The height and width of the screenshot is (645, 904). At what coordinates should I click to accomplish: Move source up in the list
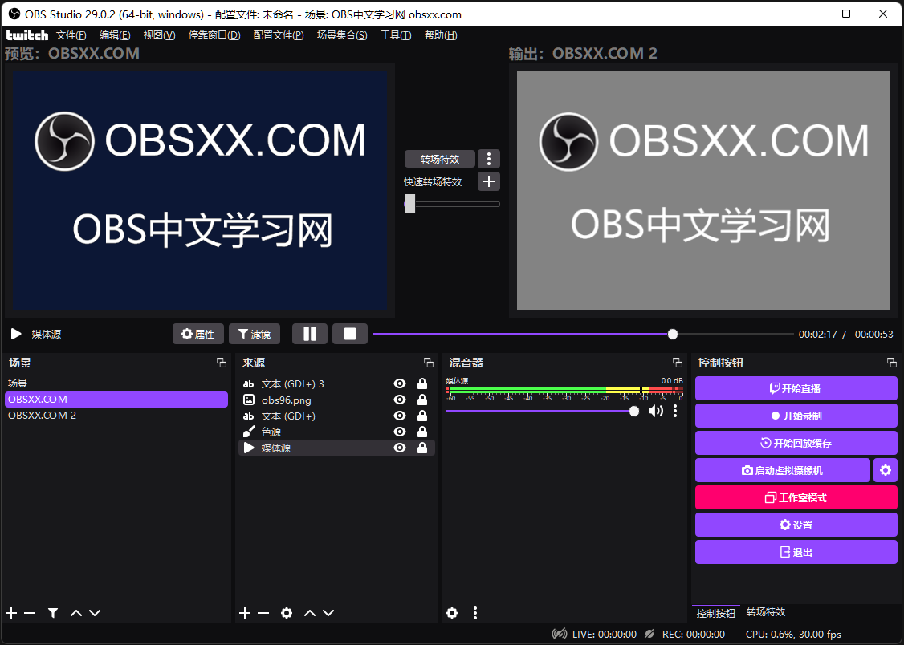310,613
